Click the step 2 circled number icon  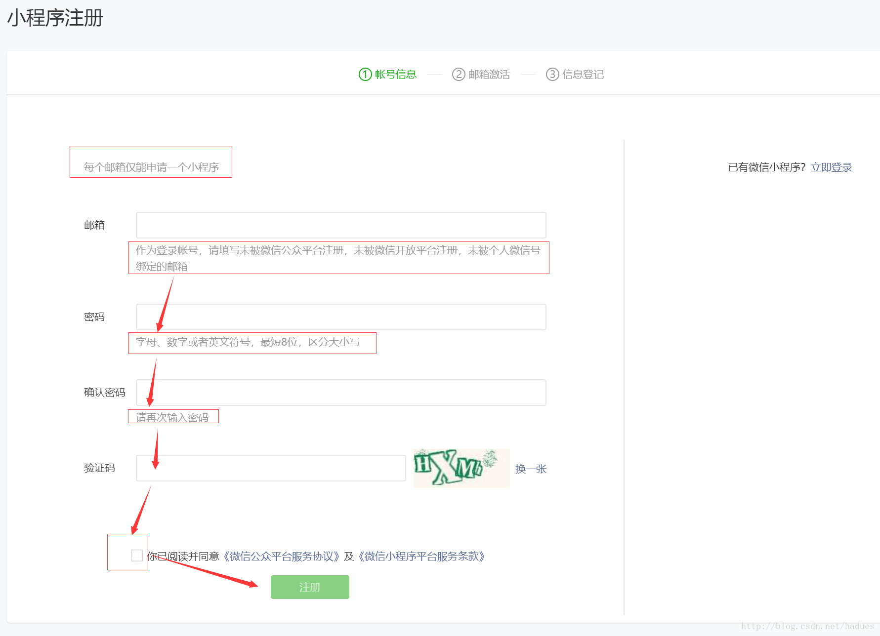click(x=459, y=75)
